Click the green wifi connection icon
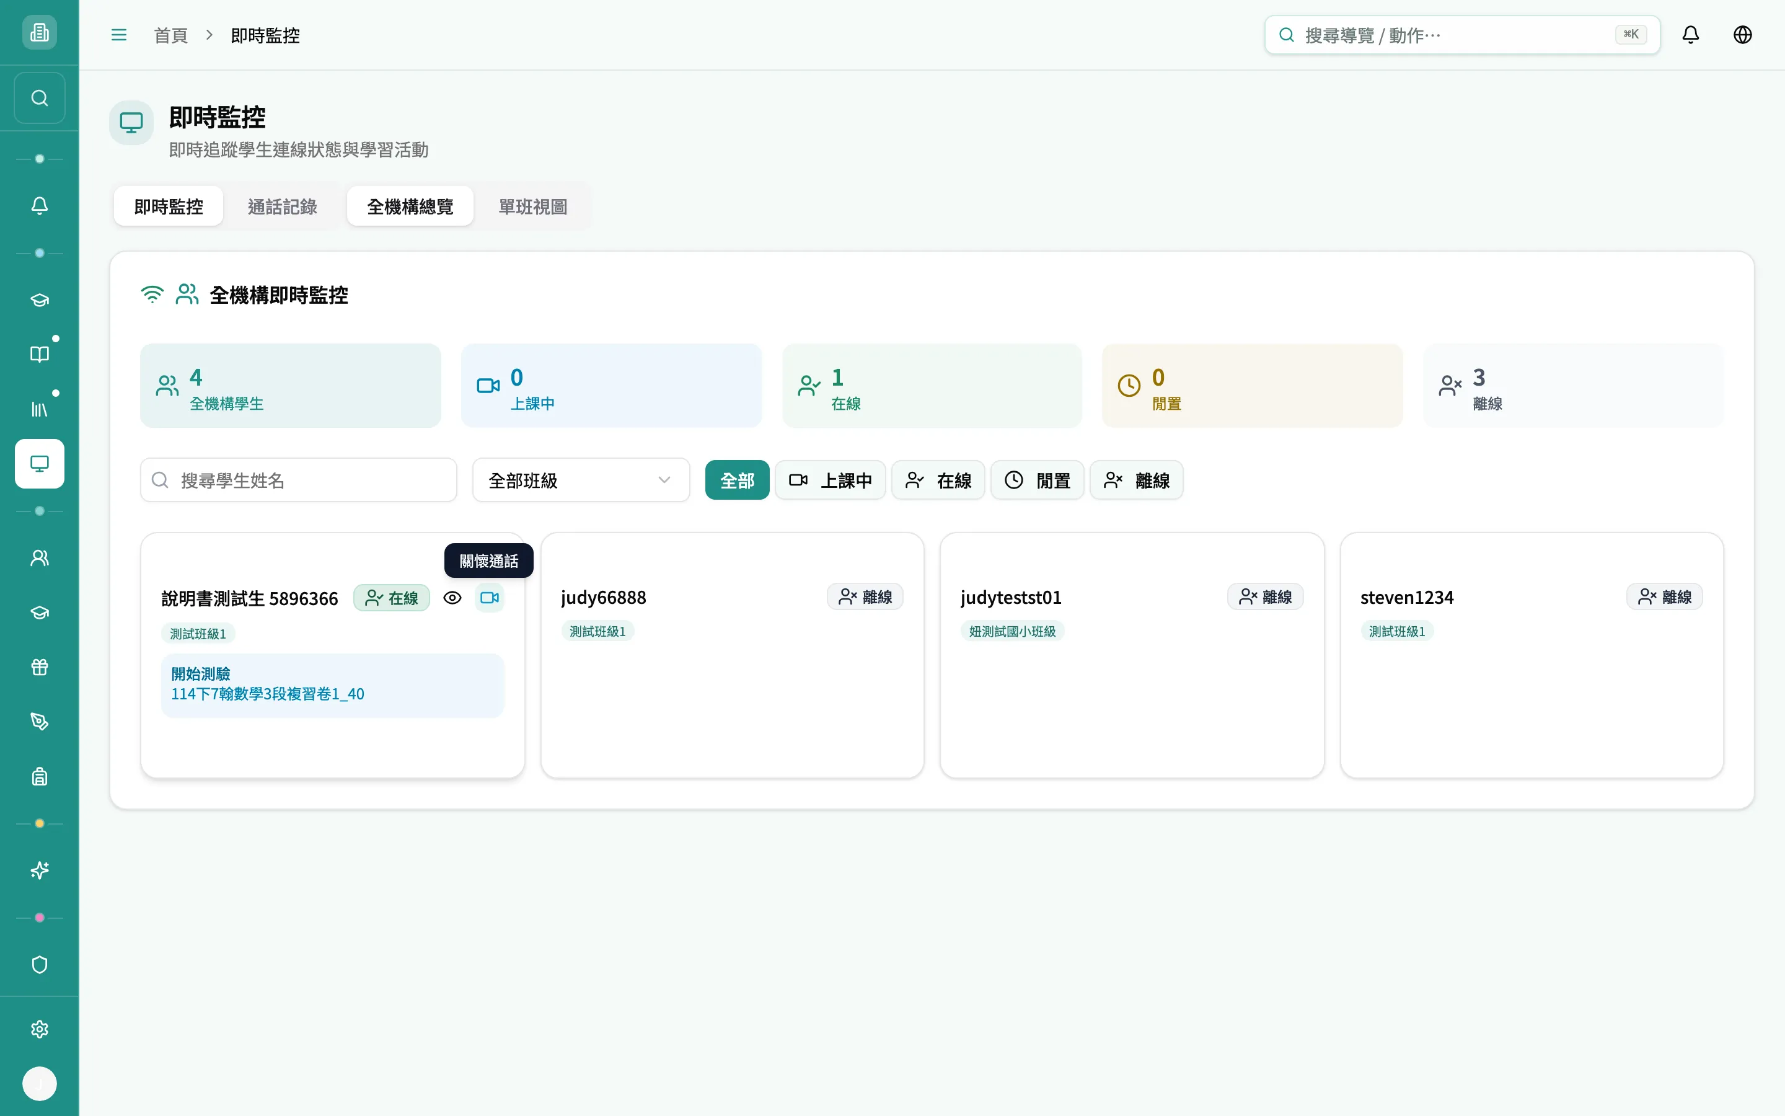This screenshot has width=1785, height=1116. pyautogui.click(x=152, y=294)
